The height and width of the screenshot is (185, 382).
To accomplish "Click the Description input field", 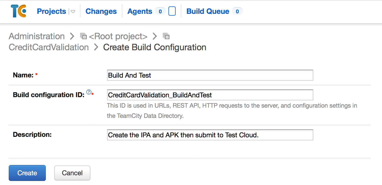I will (x=210, y=135).
